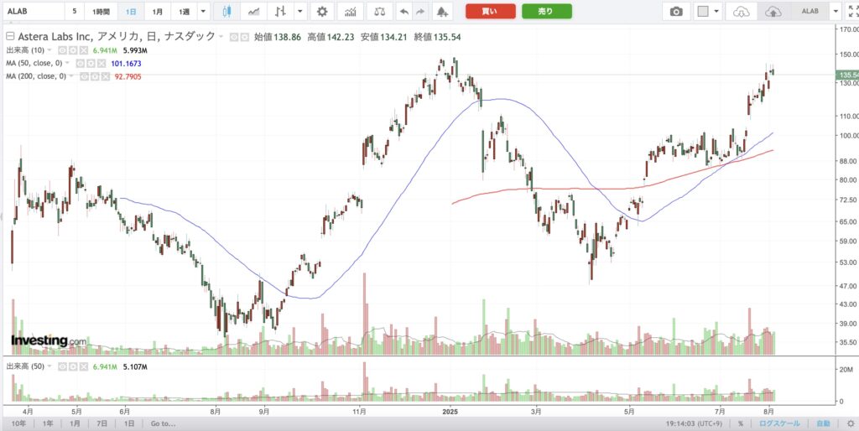Open chart properties gear in toolbar

coord(323,11)
